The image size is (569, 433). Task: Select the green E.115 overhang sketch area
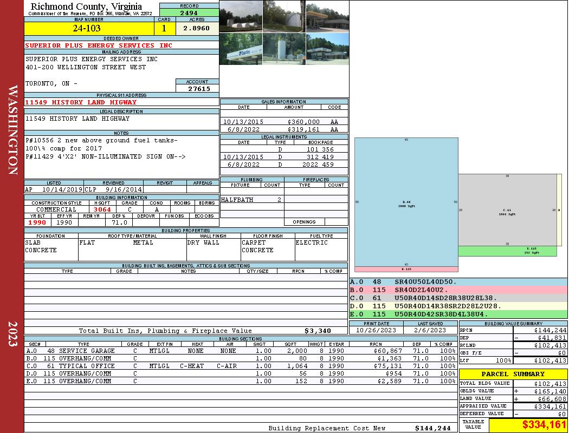click(x=507, y=251)
